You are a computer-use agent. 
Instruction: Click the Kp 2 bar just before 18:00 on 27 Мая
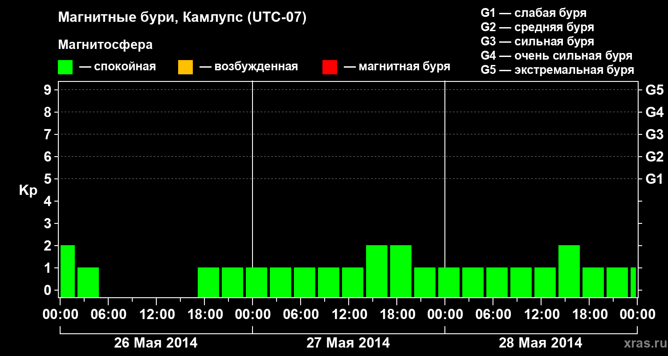(377, 271)
